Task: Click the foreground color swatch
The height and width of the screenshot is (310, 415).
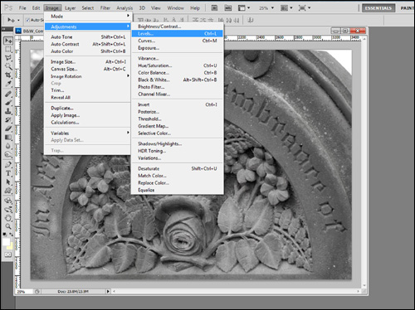Action: point(6,242)
